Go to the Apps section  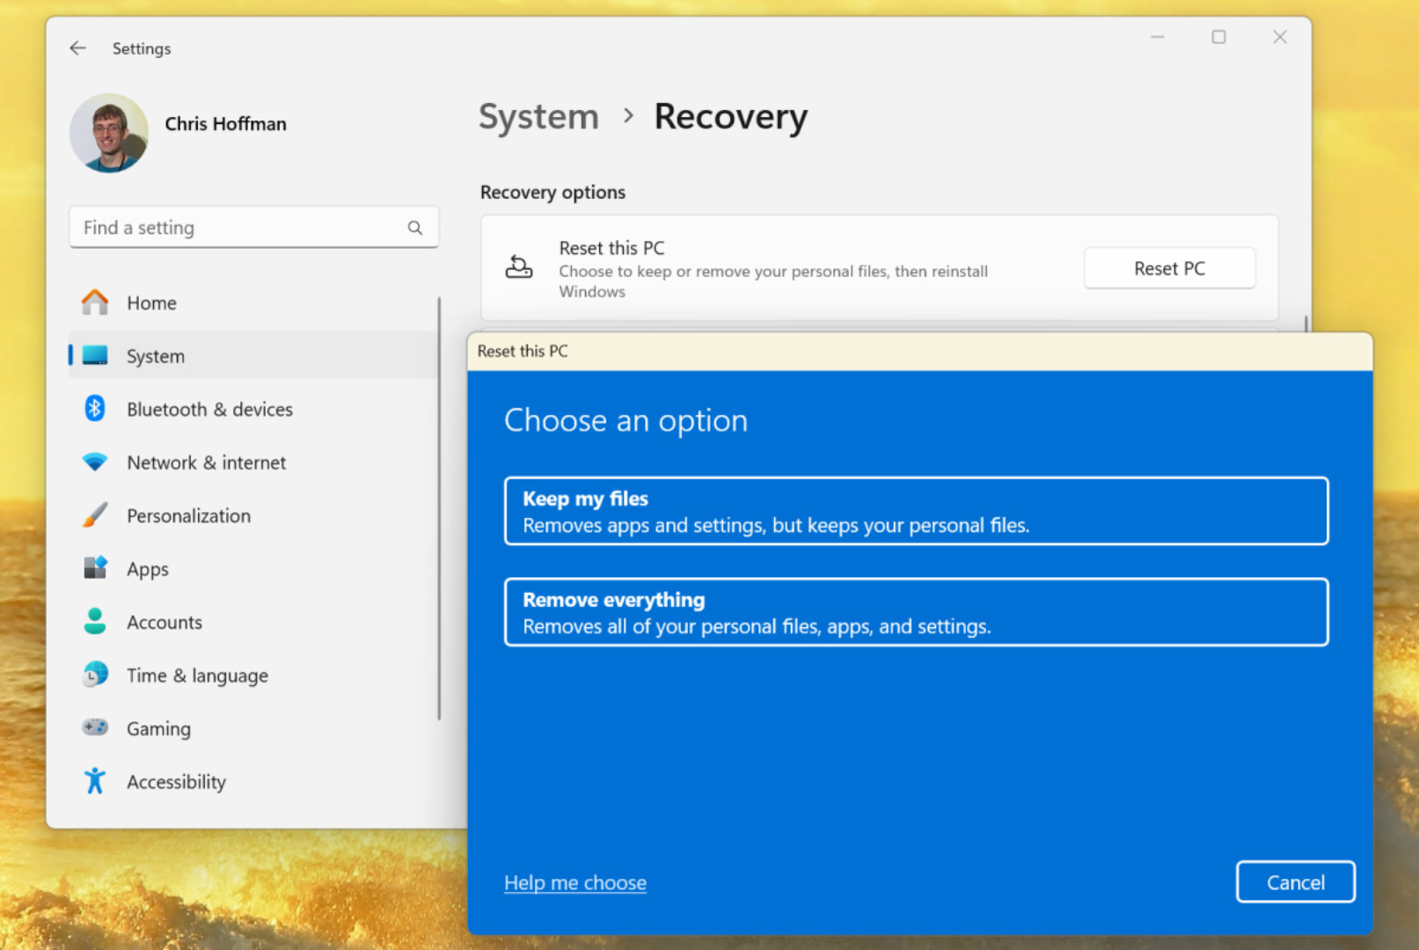point(147,568)
